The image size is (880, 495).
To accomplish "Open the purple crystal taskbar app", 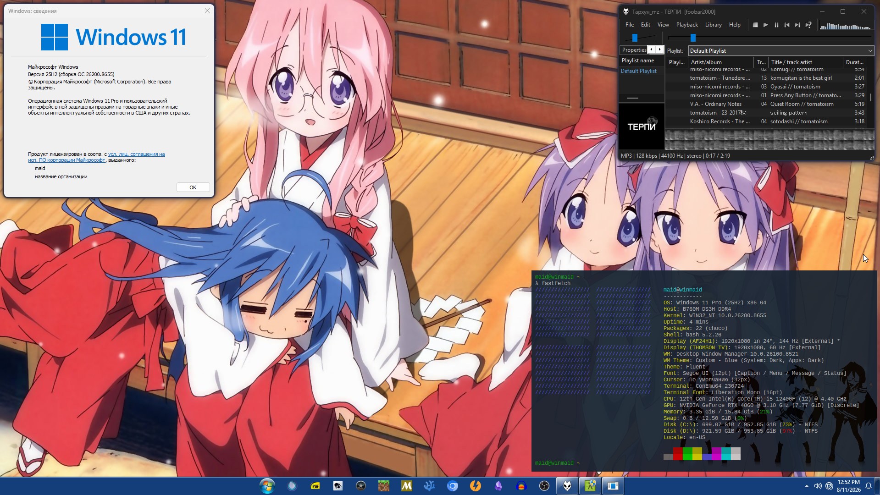I will (x=498, y=486).
